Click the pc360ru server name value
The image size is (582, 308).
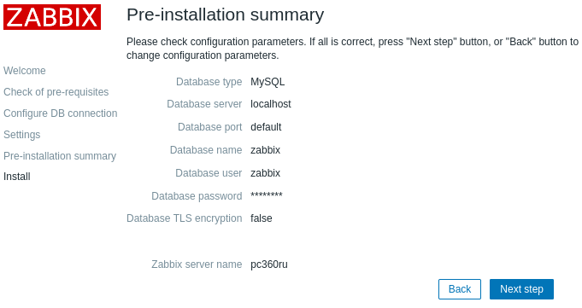pyautogui.click(x=269, y=264)
